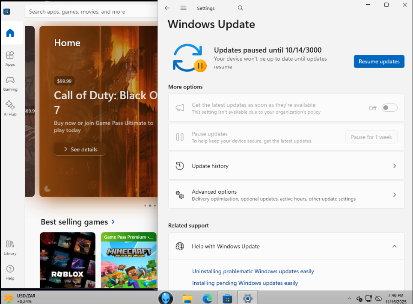The height and width of the screenshot is (304, 413).
Task: Open Installing pending Windows updates link
Action: coord(245,283)
